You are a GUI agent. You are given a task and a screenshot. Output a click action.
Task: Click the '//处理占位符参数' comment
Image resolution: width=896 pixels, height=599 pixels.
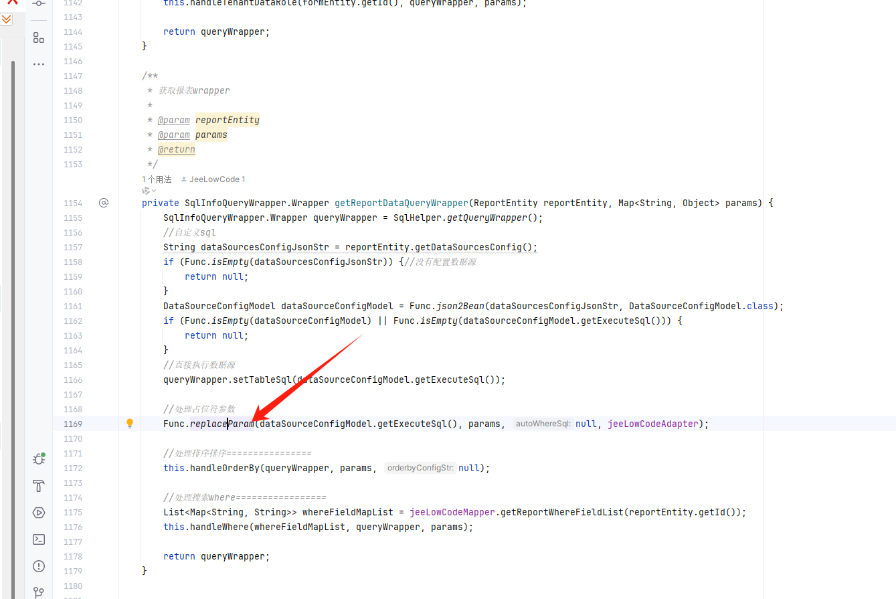(x=199, y=409)
